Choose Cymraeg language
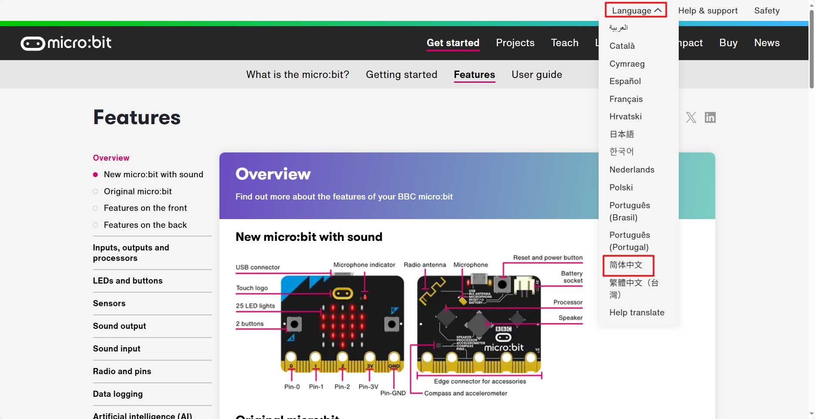The width and height of the screenshot is (815, 419). point(627,64)
